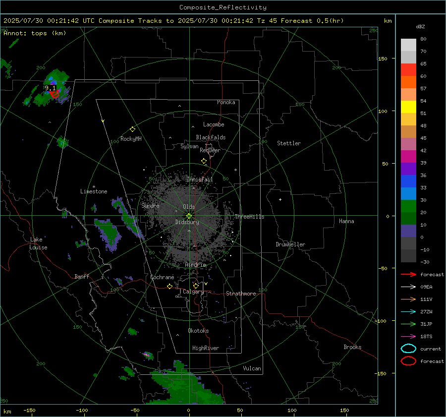
Task: Click the Cochrane city label
Action: pos(162,277)
